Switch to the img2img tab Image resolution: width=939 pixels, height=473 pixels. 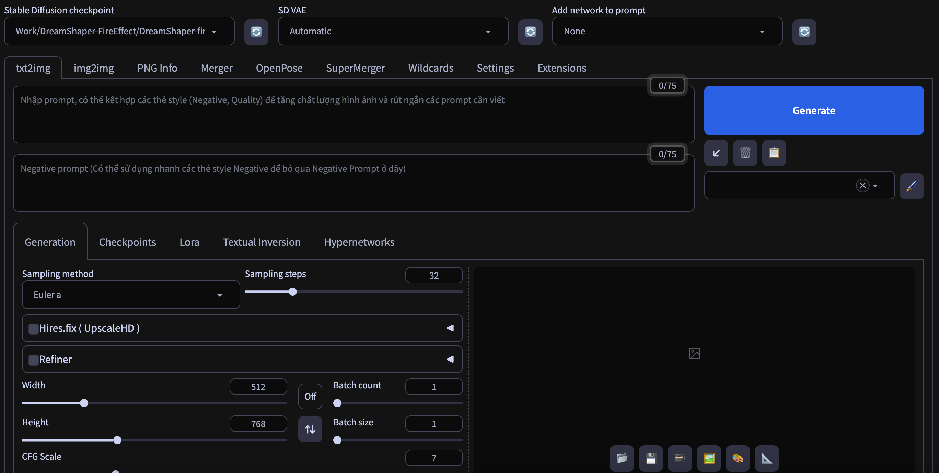[x=94, y=68]
